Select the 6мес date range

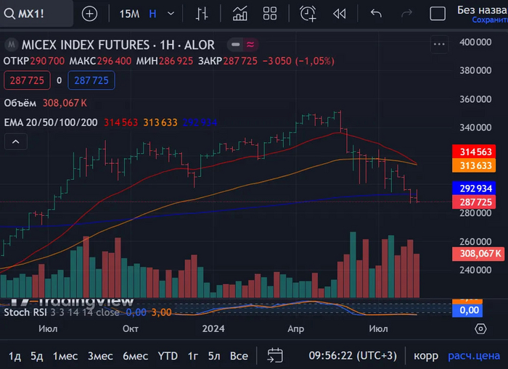[135, 356]
